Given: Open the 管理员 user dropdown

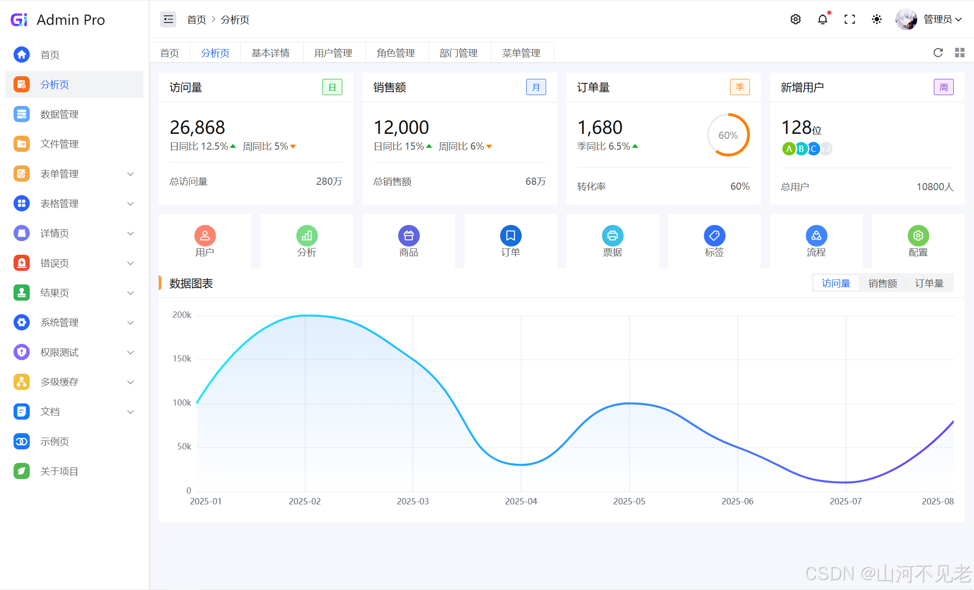Looking at the screenshot, I should click(x=942, y=19).
